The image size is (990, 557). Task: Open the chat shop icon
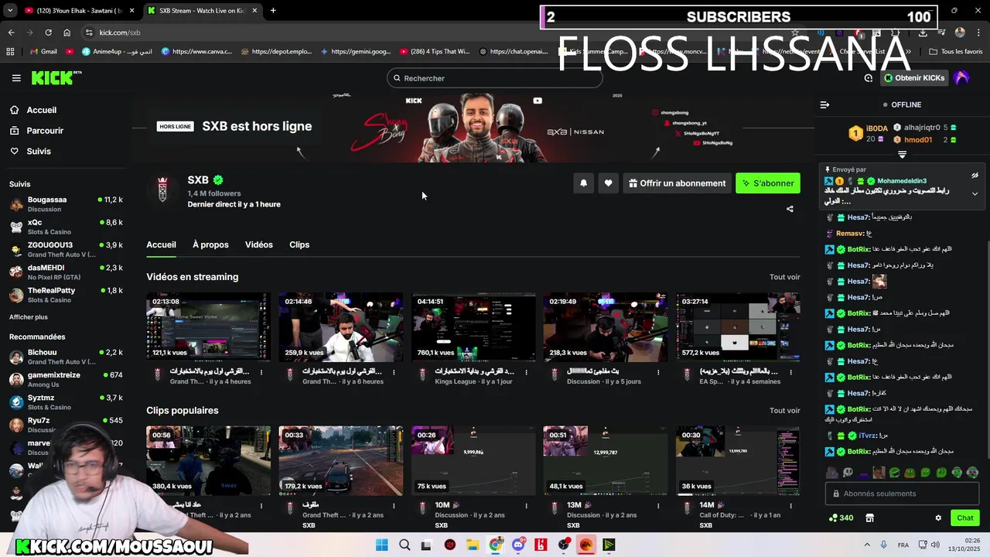pyautogui.click(x=869, y=518)
